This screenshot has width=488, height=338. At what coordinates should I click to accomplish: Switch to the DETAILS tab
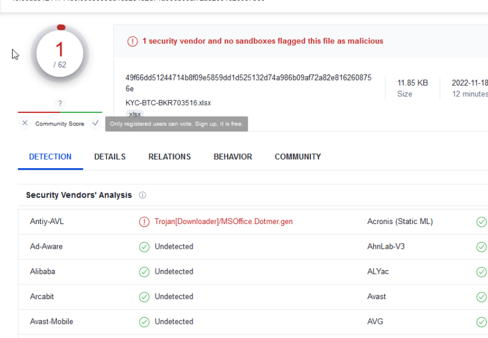pos(110,157)
